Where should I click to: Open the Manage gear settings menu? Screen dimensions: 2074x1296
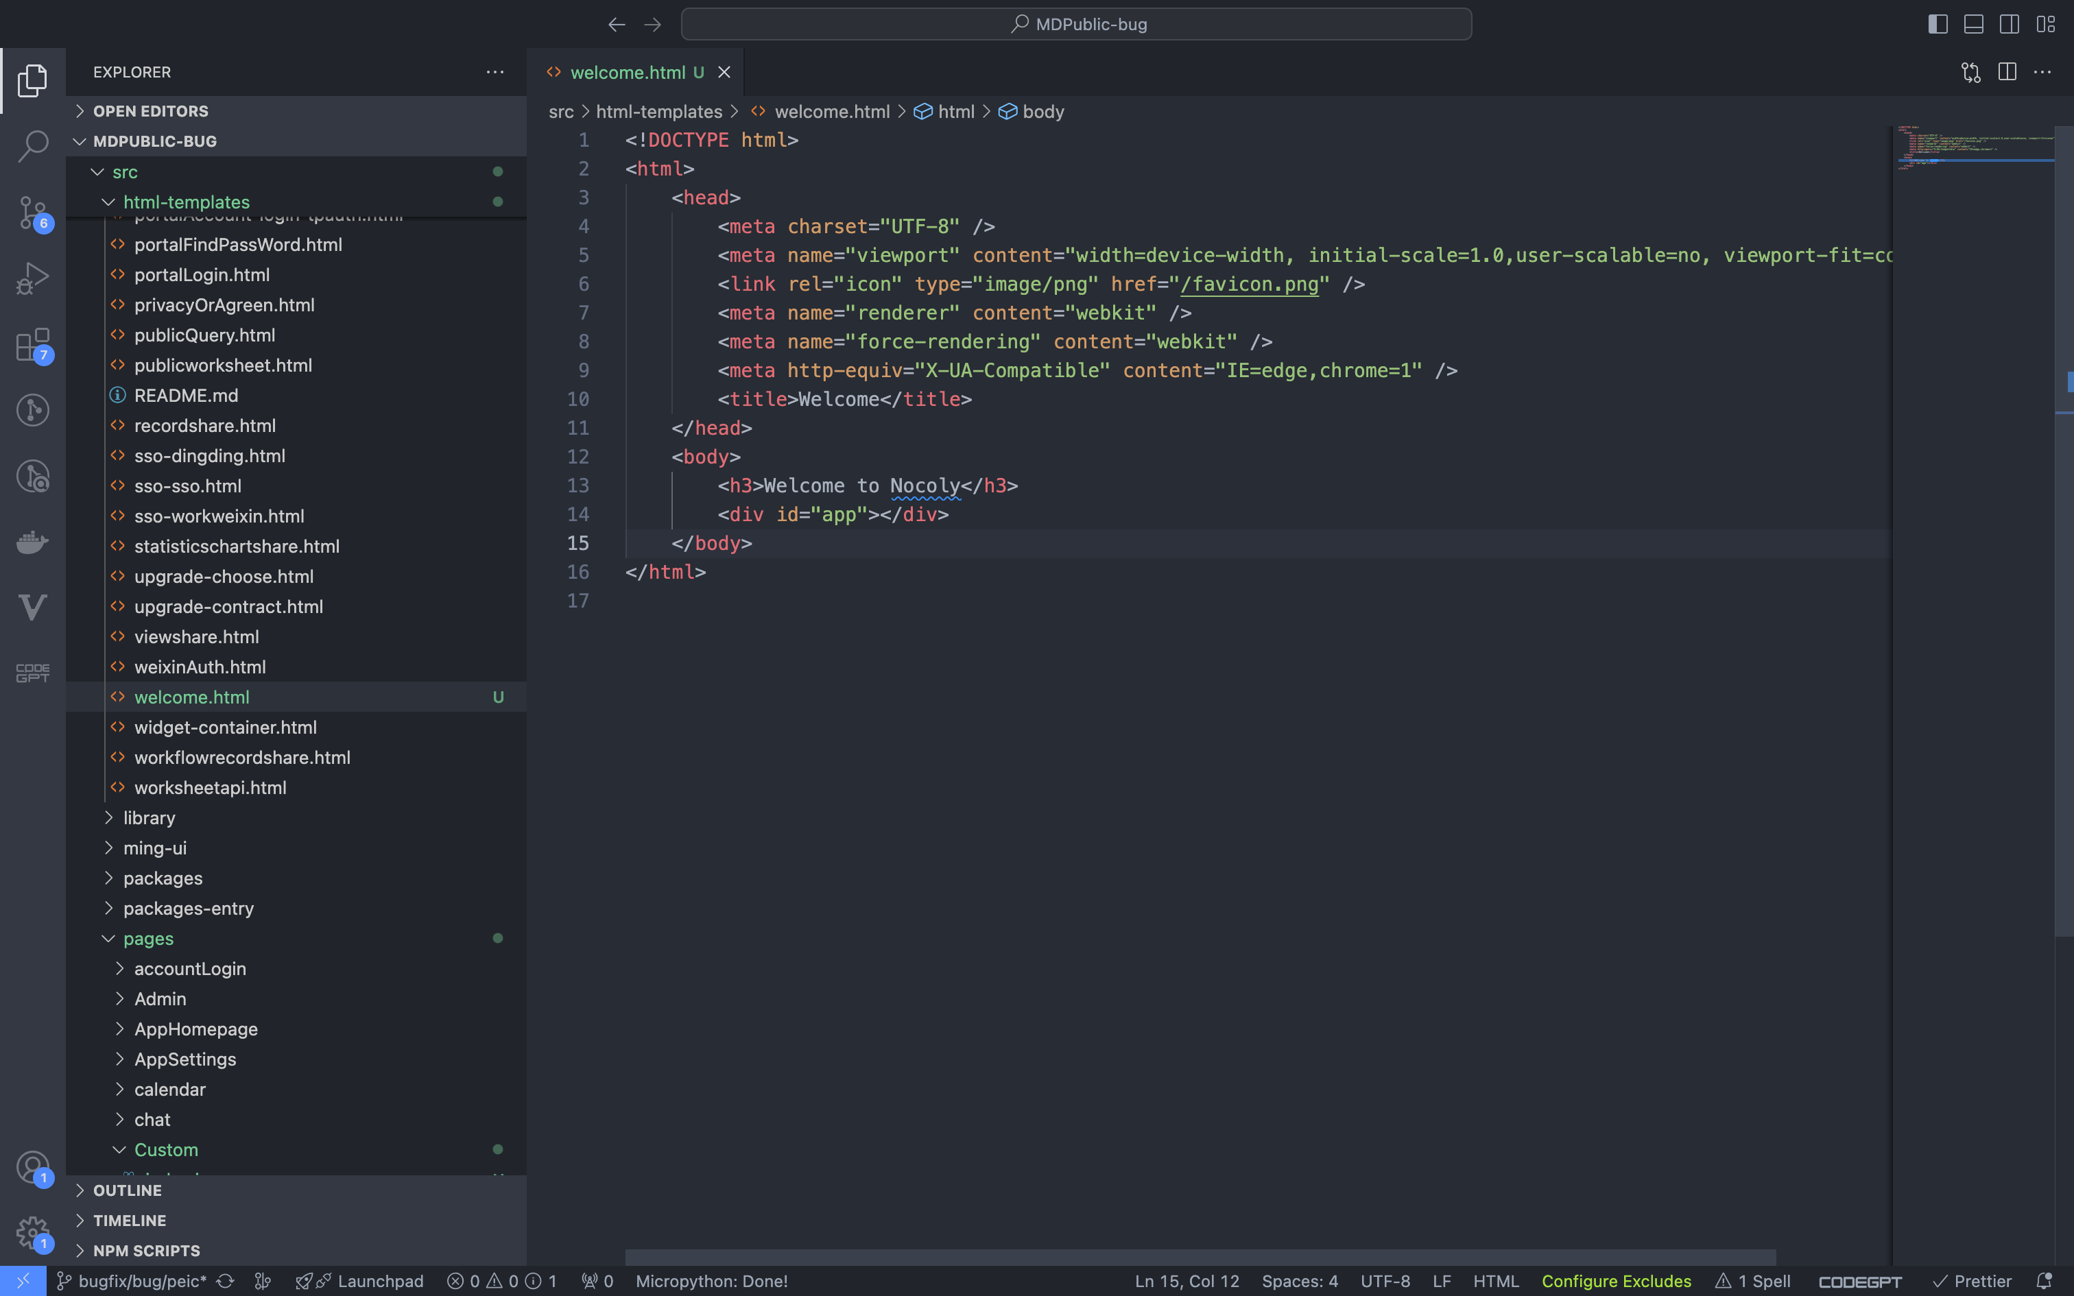pyautogui.click(x=32, y=1234)
